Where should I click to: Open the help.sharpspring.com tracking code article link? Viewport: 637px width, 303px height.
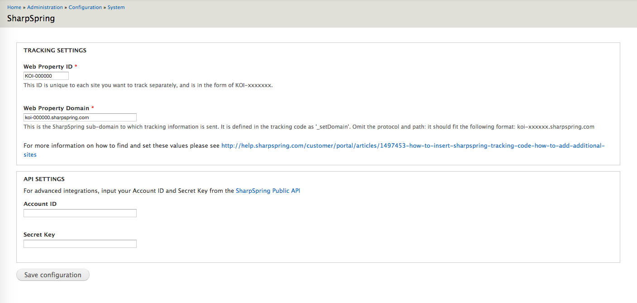click(314, 150)
